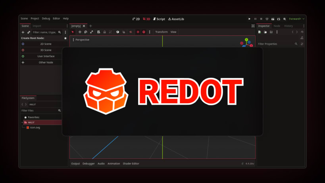
Task: Create a 3D Scene root node
Action: [41, 50]
